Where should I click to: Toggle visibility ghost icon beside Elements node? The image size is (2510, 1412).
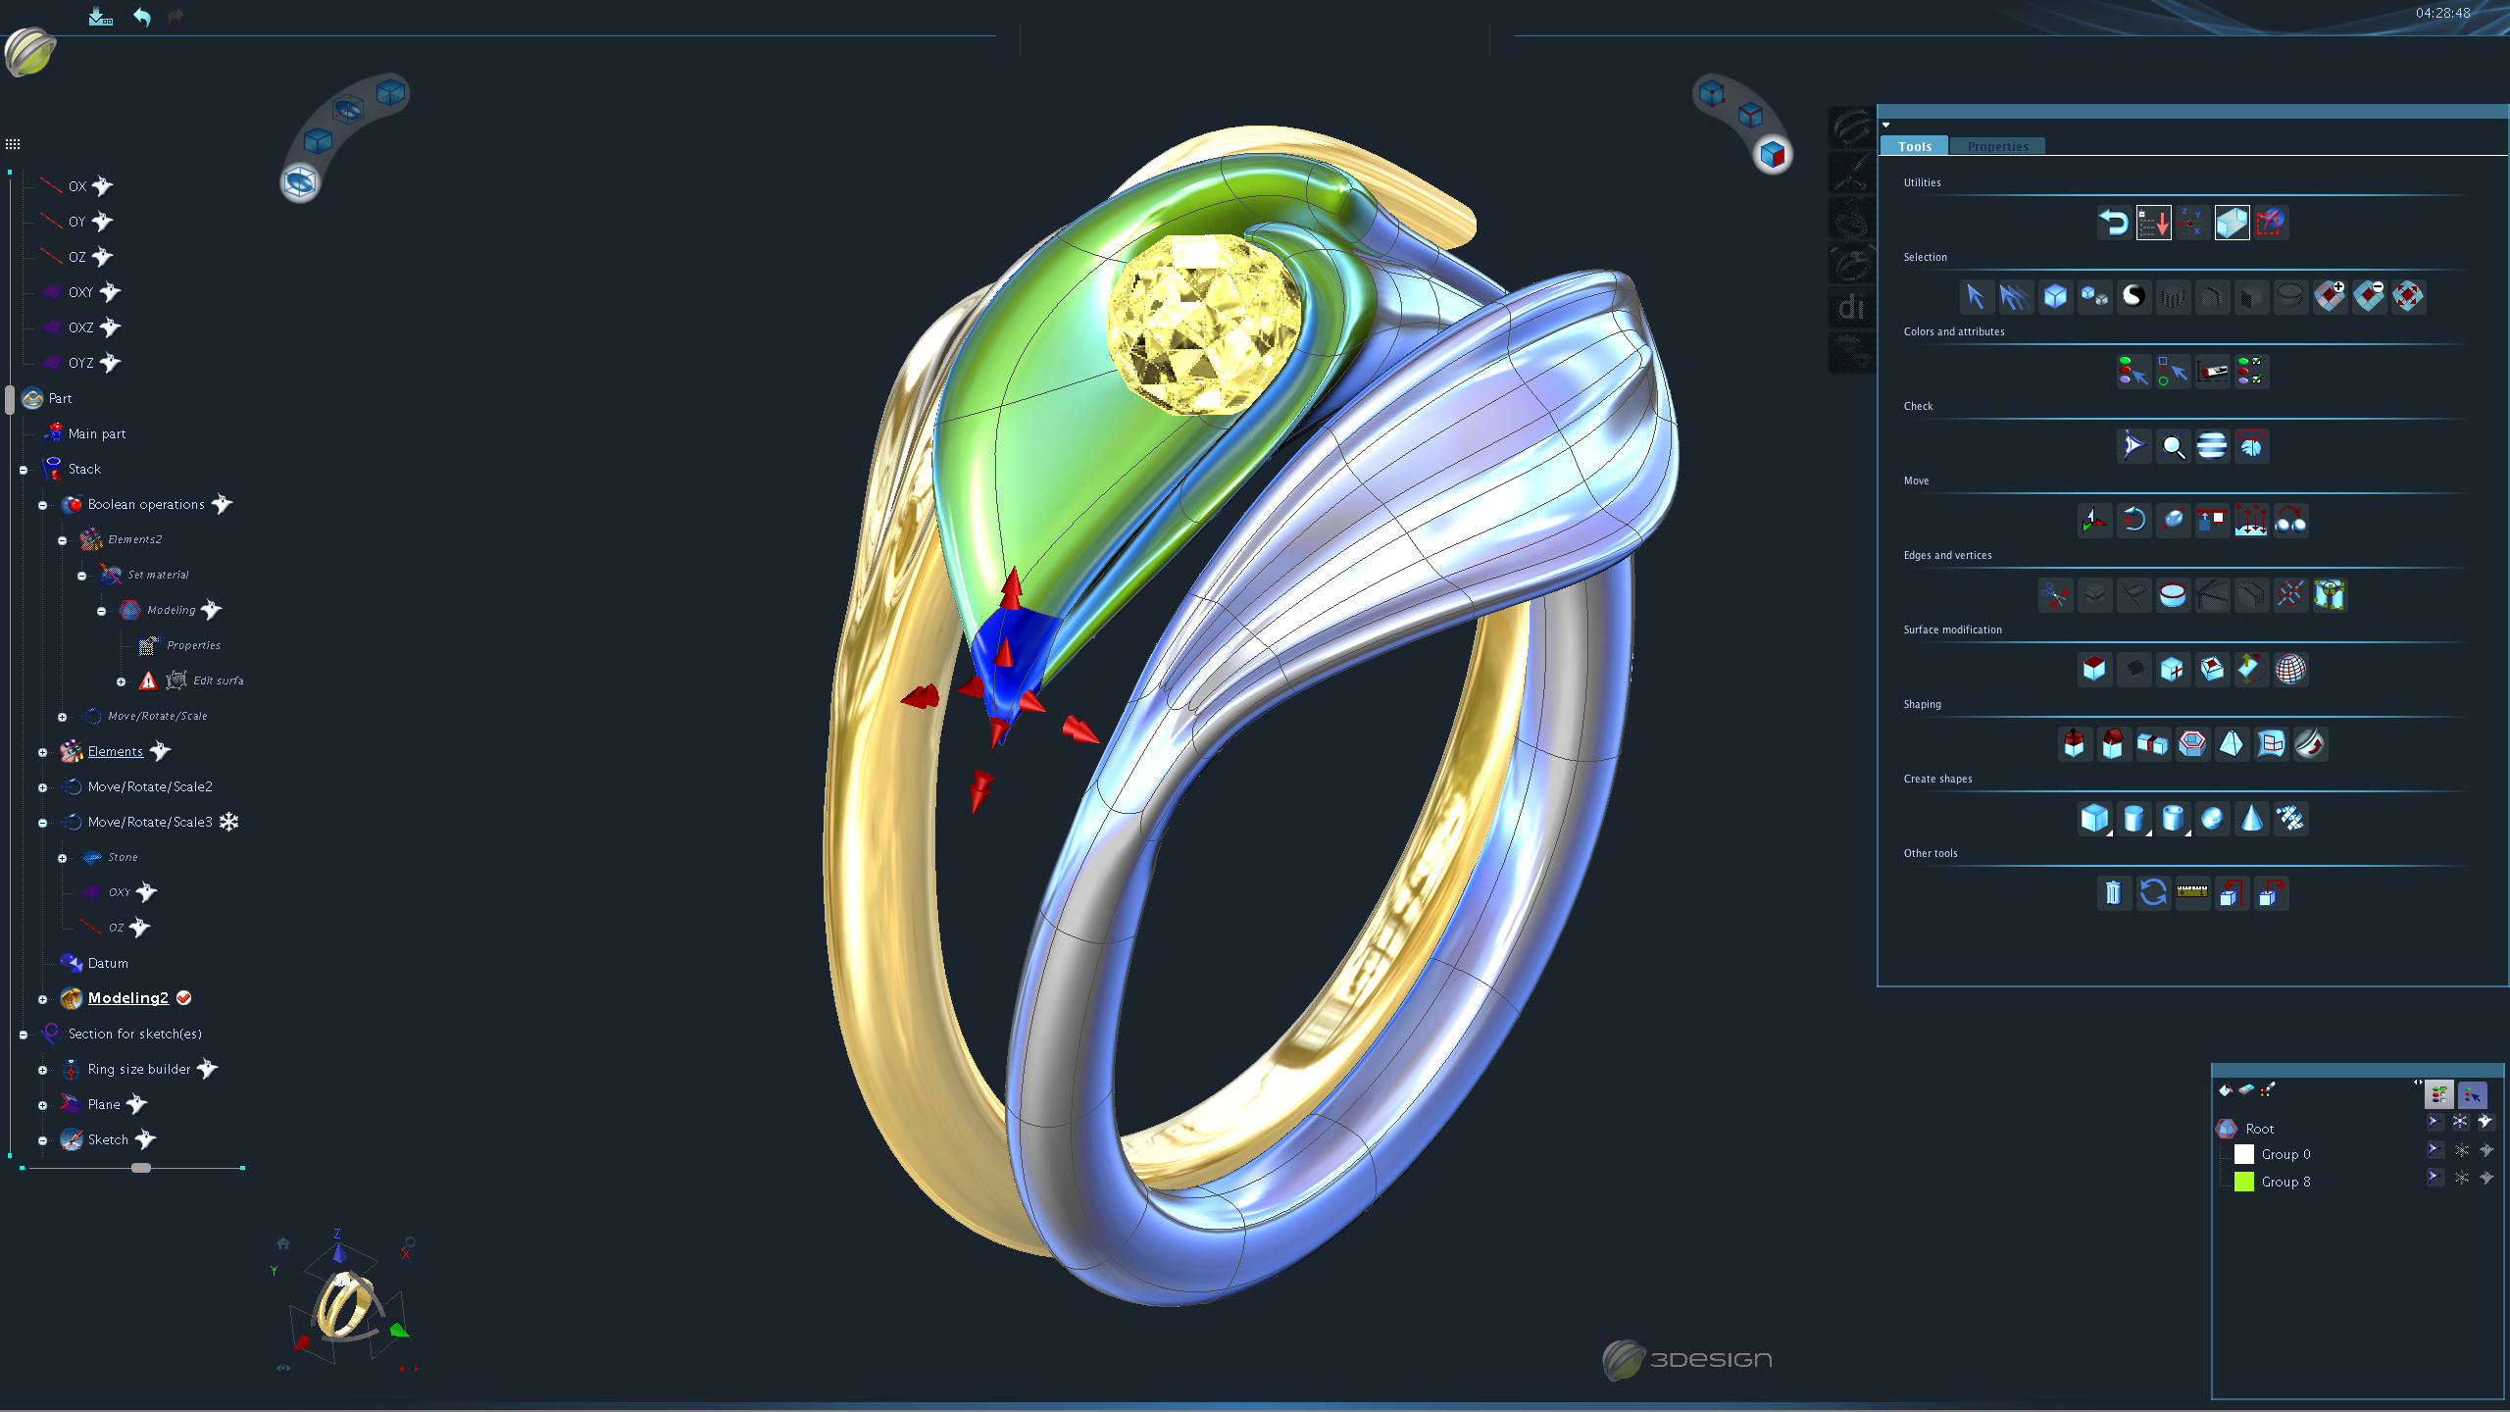[161, 751]
